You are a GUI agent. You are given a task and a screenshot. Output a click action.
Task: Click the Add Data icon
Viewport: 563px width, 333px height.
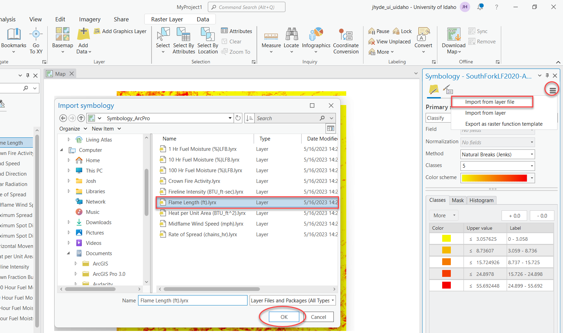(83, 34)
